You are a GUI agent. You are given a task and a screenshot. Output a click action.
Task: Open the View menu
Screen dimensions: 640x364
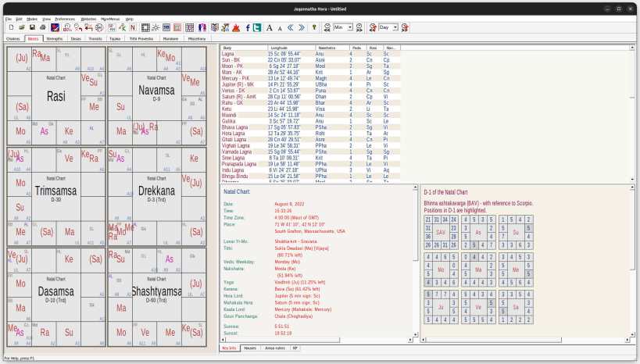pos(47,19)
